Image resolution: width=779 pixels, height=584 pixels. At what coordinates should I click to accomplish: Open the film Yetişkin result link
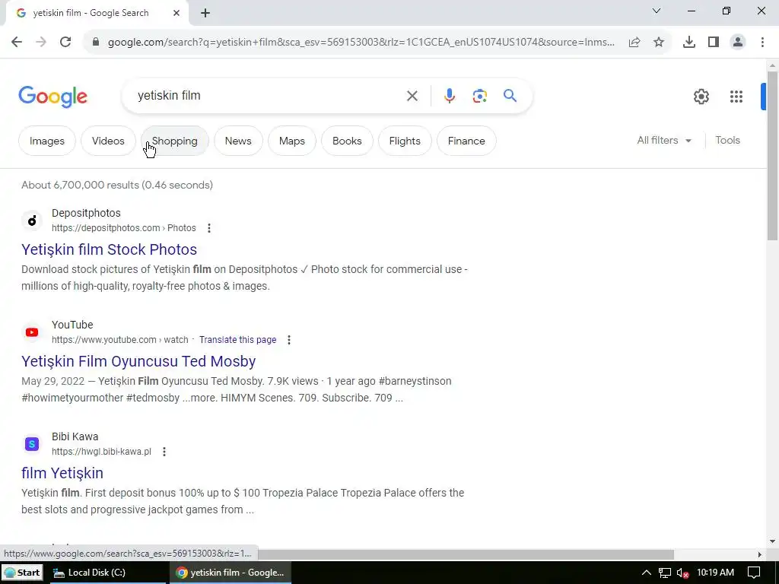click(62, 473)
